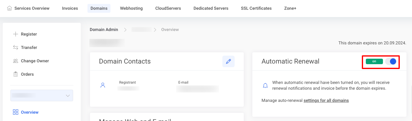Image resolution: width=412 pixels, height=121 pixels.
Task: Click the 'Automatic Renewal' heading
Action: 290,61
